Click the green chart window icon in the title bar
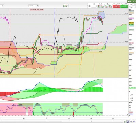Screen dimensions: 136x123 click(x=129, y=2)
